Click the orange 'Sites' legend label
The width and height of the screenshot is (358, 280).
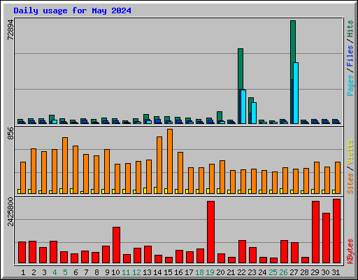coord(350,183)
